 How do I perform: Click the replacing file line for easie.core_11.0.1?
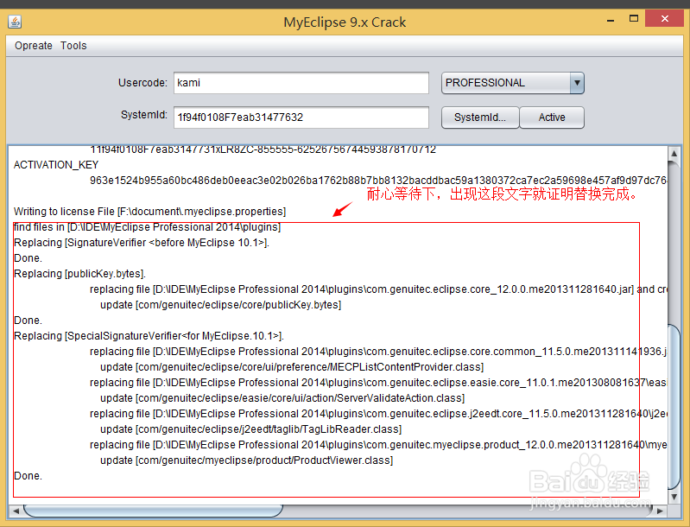(x=378, y=383)
